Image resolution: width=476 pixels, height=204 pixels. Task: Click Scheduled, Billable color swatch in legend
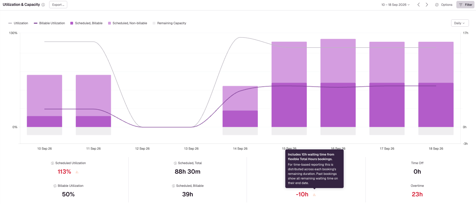point(72,23)
